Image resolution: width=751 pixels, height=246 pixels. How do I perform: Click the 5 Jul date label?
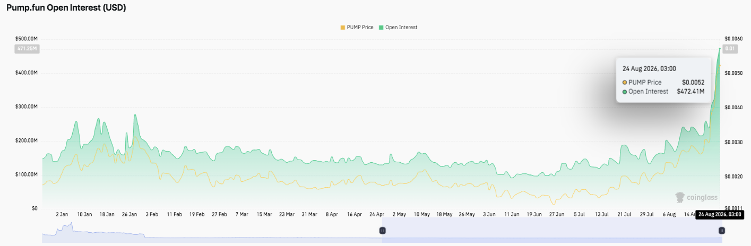point(579,215)
